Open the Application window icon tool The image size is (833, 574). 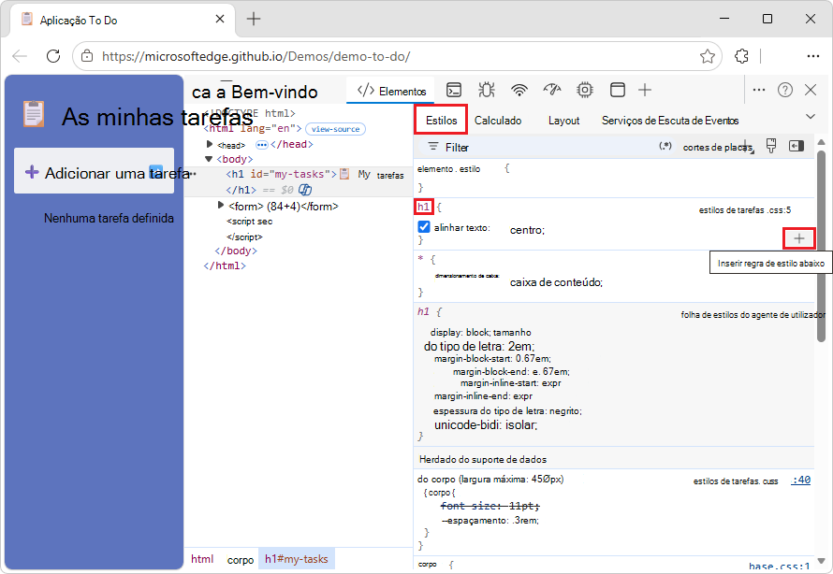(618, 90)
